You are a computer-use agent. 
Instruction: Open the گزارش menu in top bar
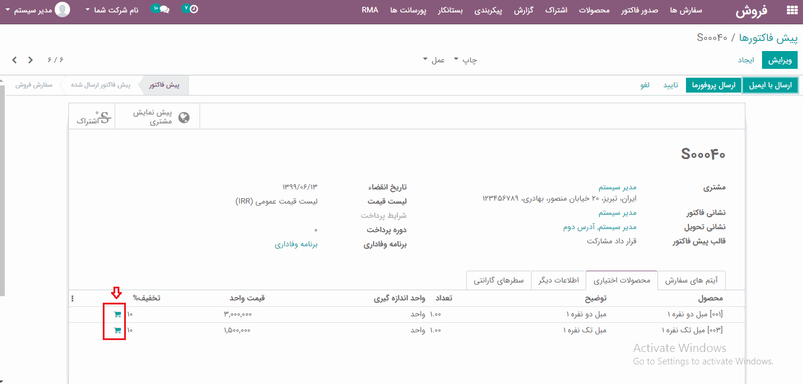pyautogui.click(x=523, y=10)
